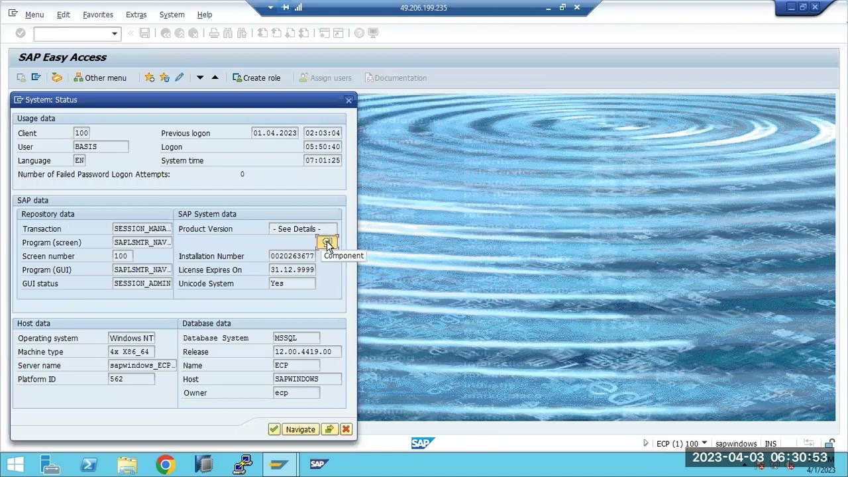This screenshot has width=848, height=477.
Task: Click the Help question mark icon
Action: (x=359, y=33)
